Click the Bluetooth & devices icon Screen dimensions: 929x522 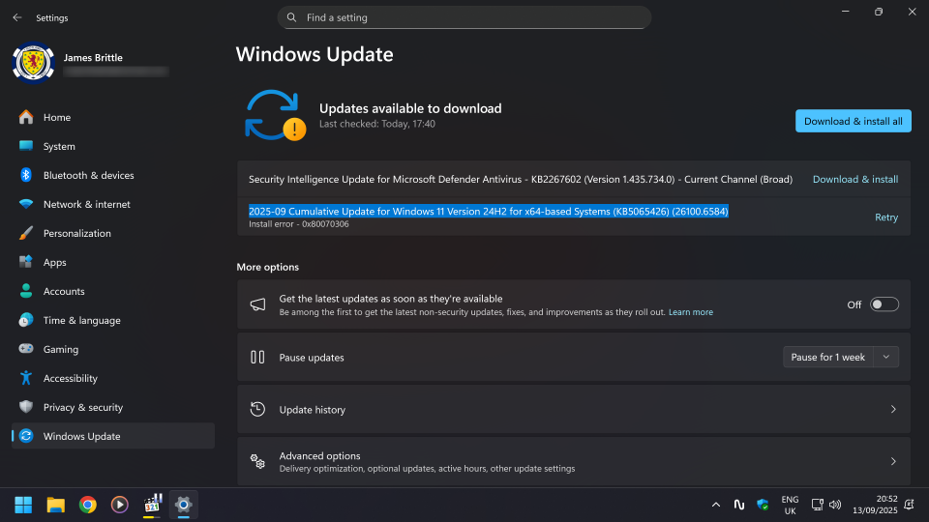[x=26, y=175]
